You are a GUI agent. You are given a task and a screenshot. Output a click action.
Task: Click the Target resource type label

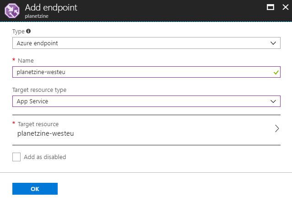pyautogui.click(x=39, y=90)
